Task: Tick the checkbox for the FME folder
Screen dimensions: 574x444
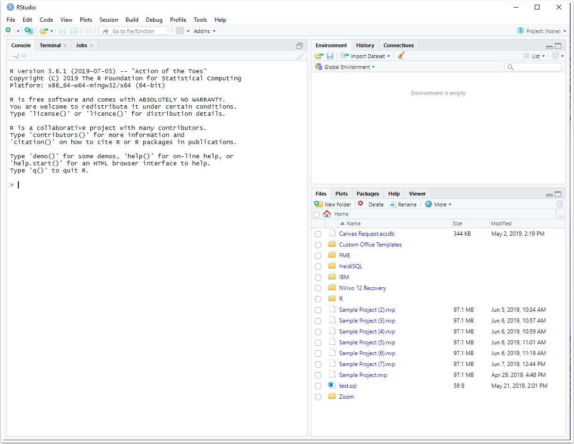Action: click(x=318, y=256)
